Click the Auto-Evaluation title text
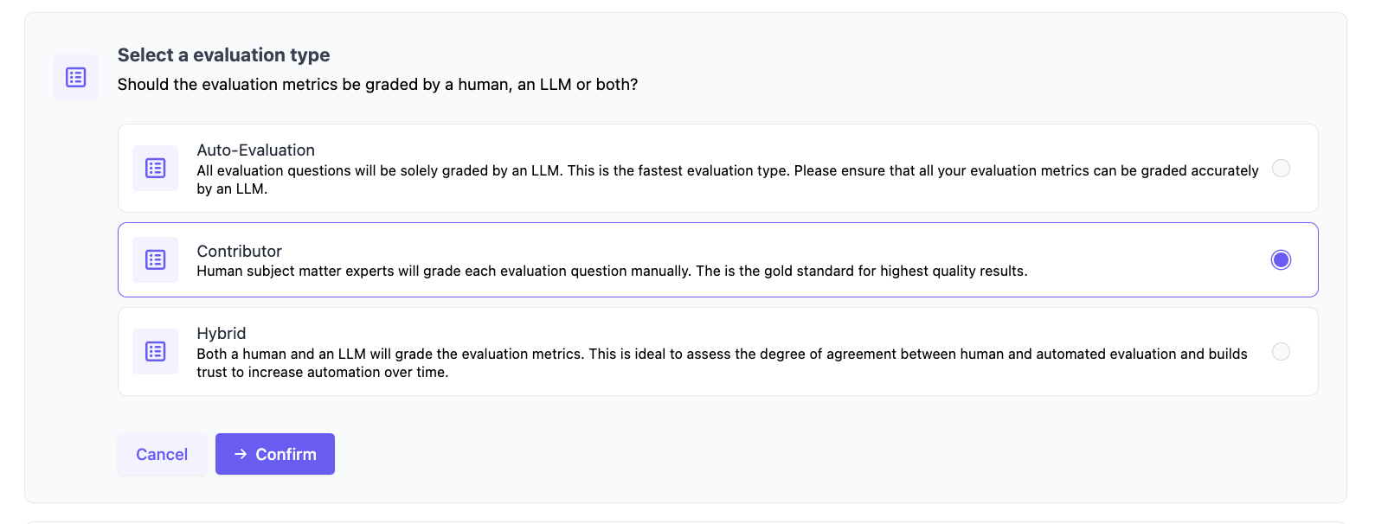 (x=255, y=150)
